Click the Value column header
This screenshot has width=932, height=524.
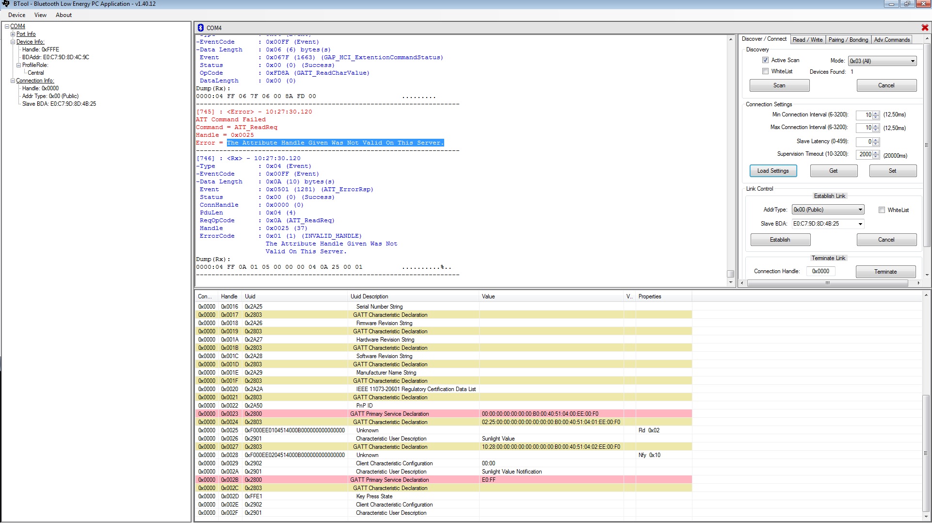(x=551, y=296)
